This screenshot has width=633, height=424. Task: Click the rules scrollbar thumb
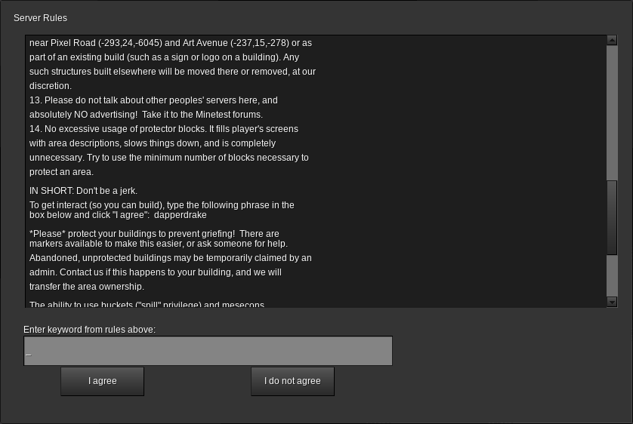point(612,217)
